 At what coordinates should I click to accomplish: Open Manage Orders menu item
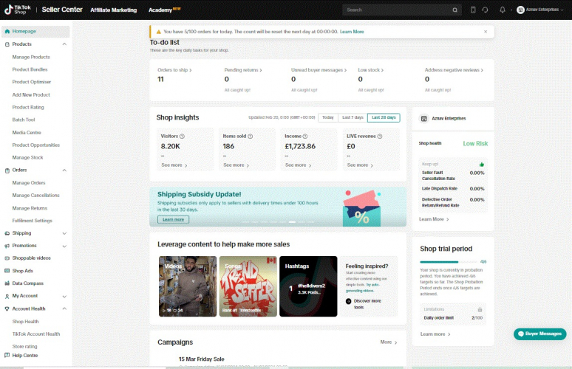pos(29,183)
